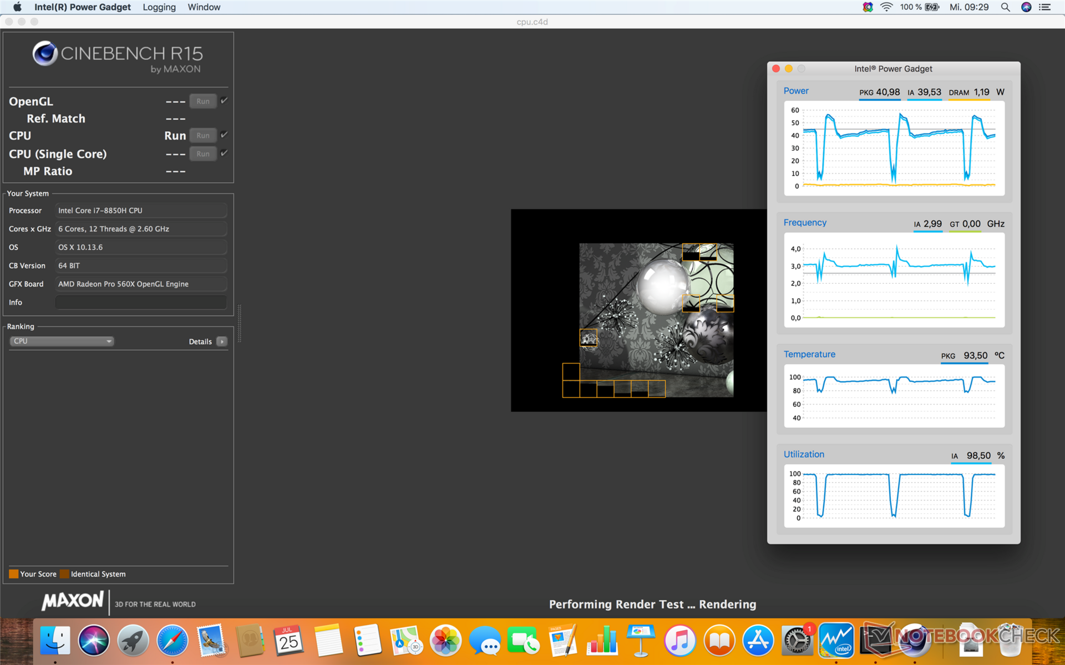Image resolution: width=1065 pixels, height=665 pixels.
Task: Open the App Store dock icon
Action: [758, 641]
